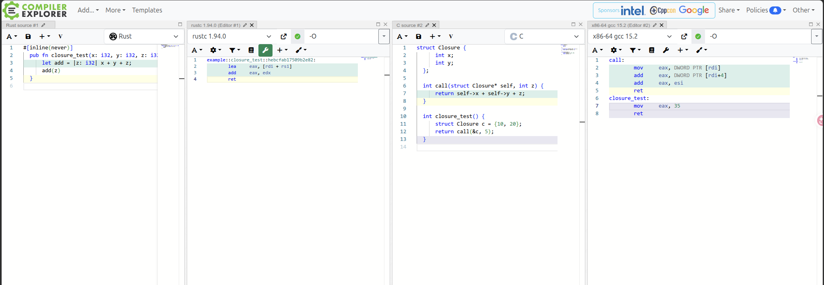The image size is (824, 285).
Task: Click the rustc green compile status icon
Action: click(x=297, y=37)
